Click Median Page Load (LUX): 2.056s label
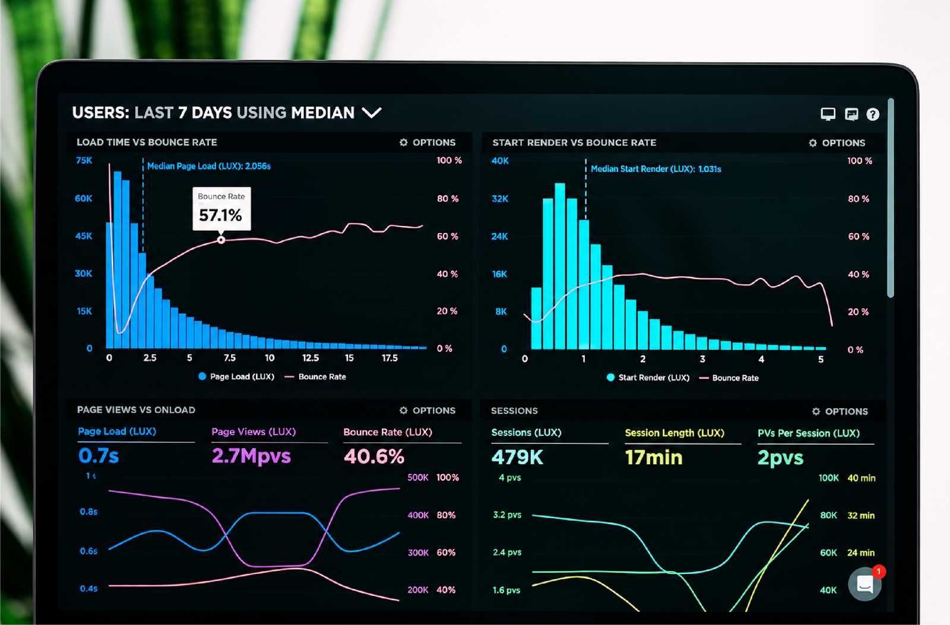This screenshot has width=950, height=625. pyautogui.click(x=209, y=166)
